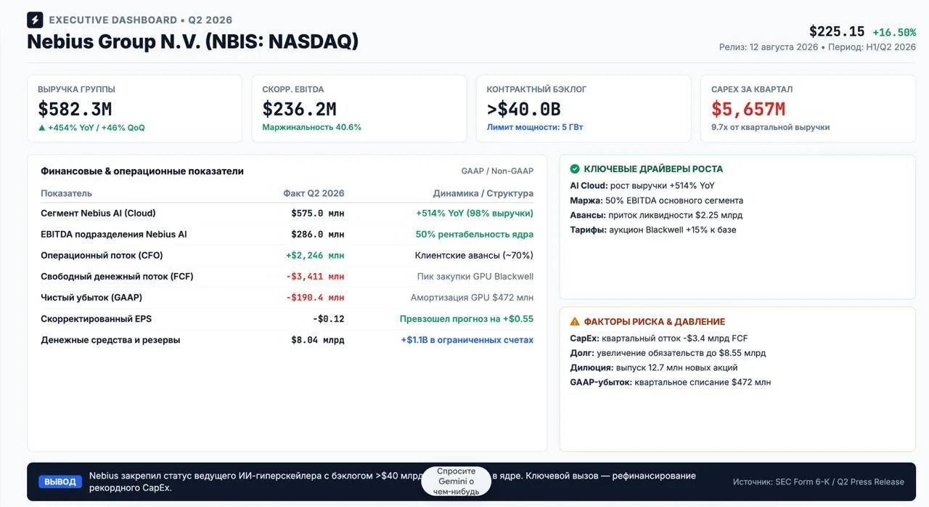
Task: Click the СКОРР. EBITDA card label
Action: [x=292, y=89]
